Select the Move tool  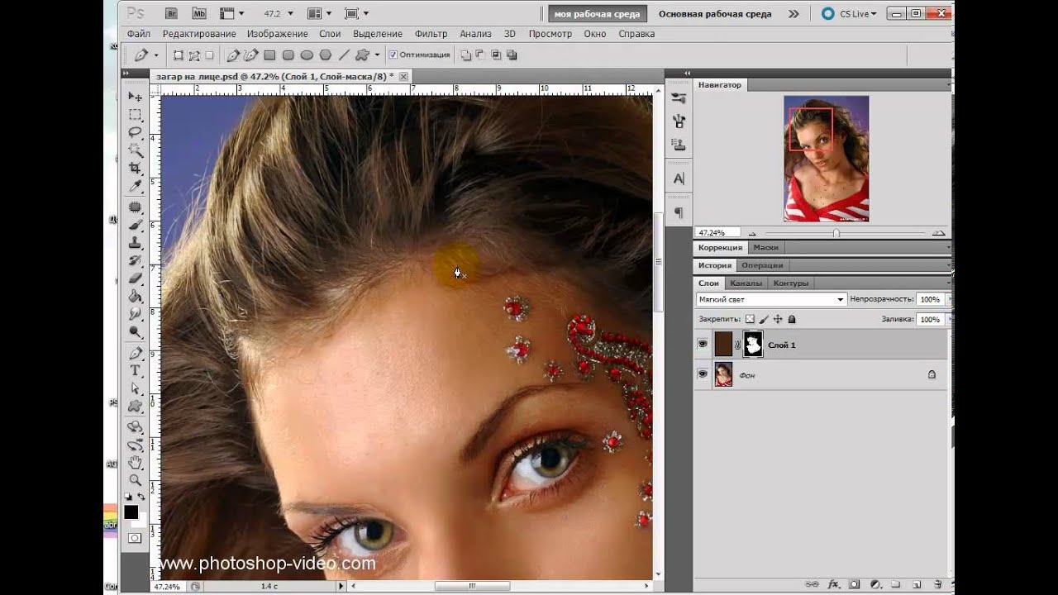135,97
